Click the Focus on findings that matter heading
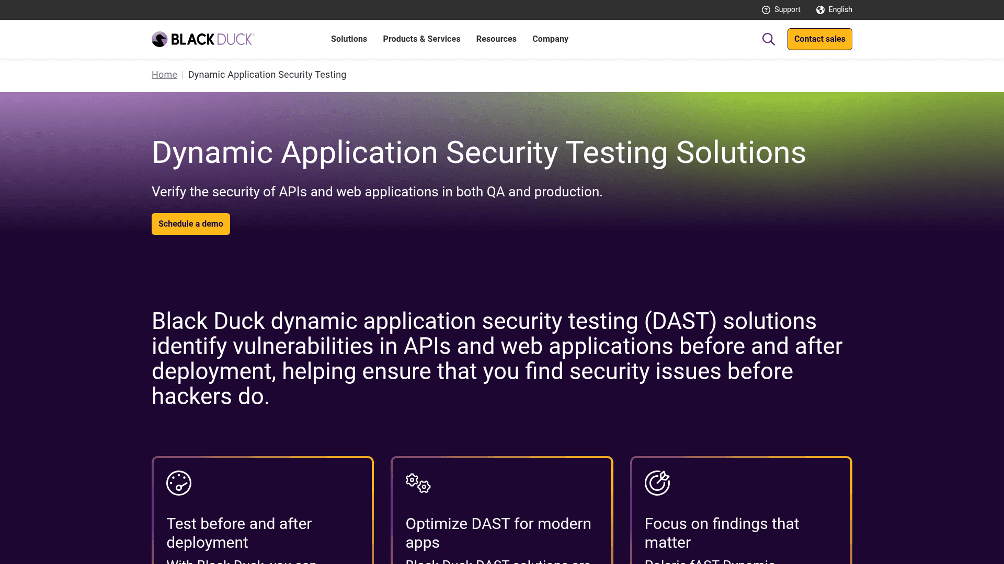The image size is (1004, 564). 722,533
